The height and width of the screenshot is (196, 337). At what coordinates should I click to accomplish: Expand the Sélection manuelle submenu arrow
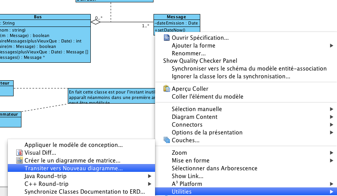(331, 109)
